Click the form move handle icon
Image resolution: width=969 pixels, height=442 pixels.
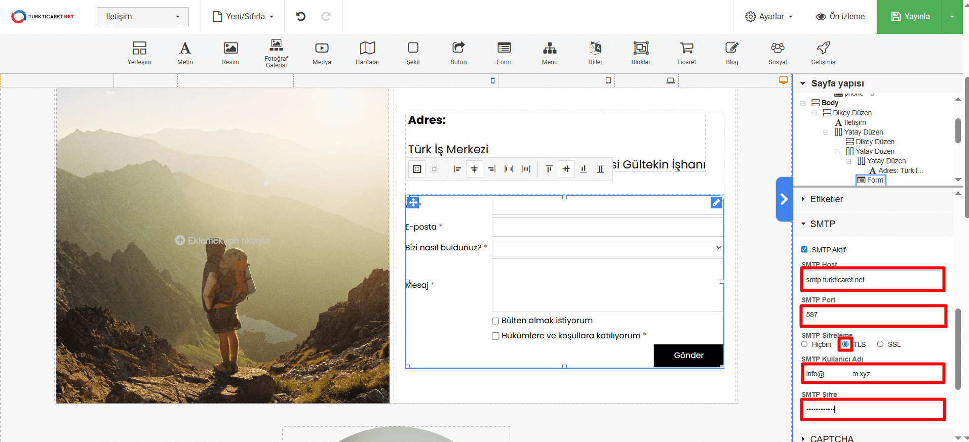click(413, 202)
